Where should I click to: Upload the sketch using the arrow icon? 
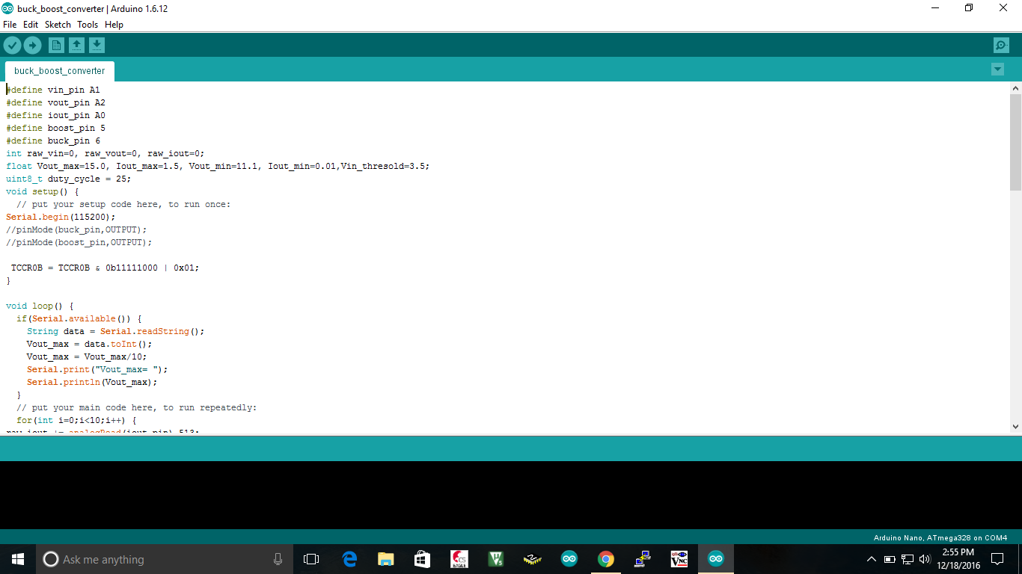click(x=32, y=45)
